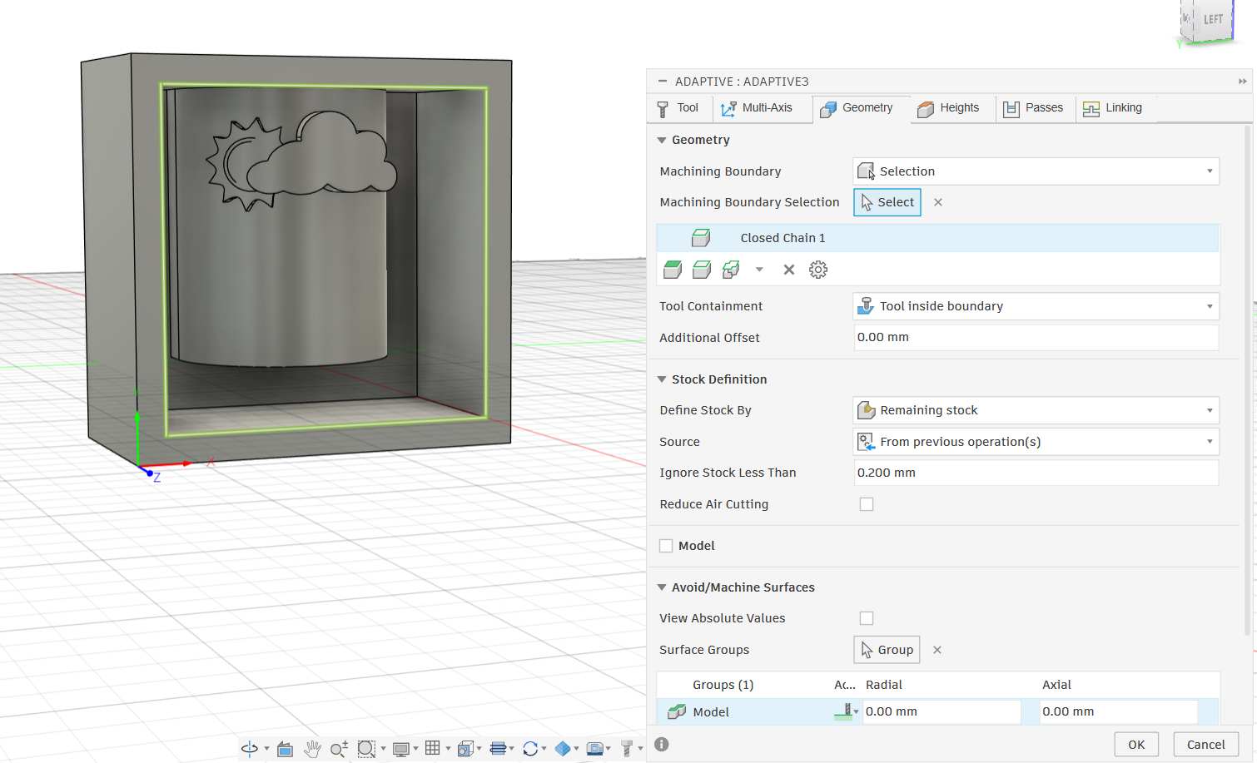Enable the Model checkbox
The image size is (1257, 763).
click(x=666, y=546)
